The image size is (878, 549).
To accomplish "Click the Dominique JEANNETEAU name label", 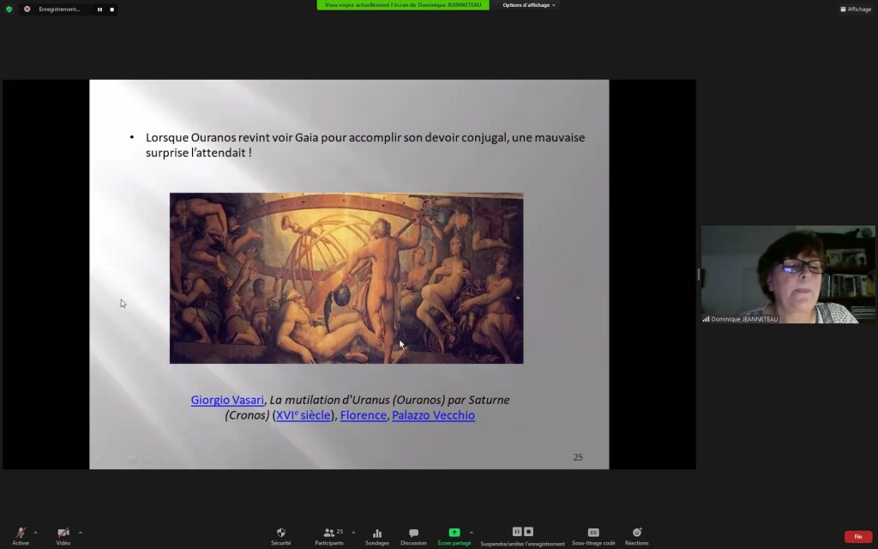I will click(x=744, y=319).
